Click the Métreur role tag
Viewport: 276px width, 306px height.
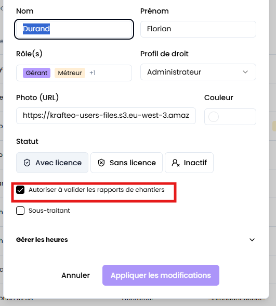coord(70,73)
